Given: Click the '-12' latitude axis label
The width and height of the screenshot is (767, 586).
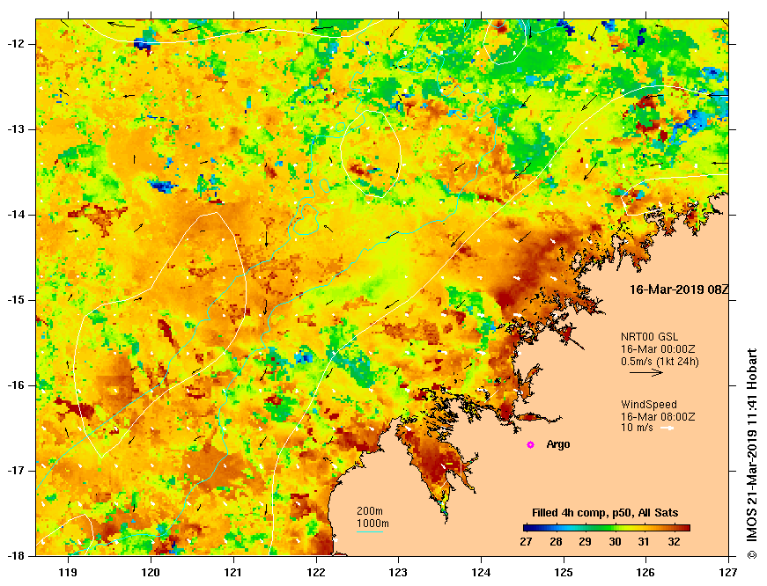Looking at the screenshot, I should click(15, 44).
